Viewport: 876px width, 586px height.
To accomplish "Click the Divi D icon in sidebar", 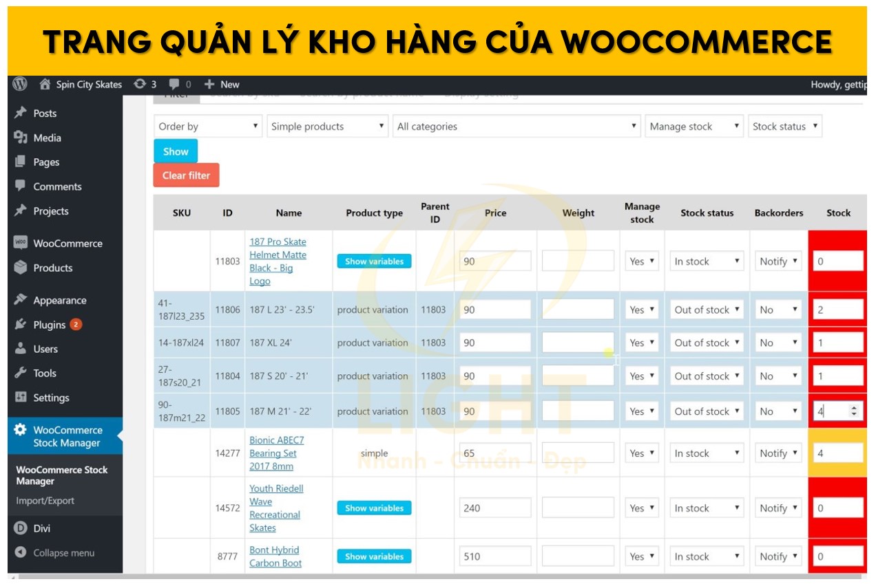I will pos(21,528).
